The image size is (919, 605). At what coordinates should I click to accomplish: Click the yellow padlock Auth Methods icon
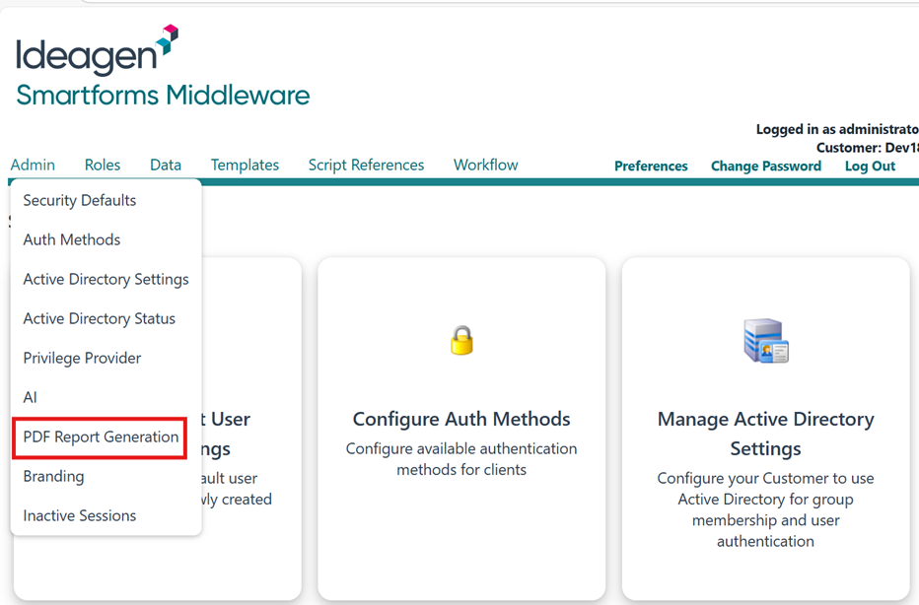point(461,341)
